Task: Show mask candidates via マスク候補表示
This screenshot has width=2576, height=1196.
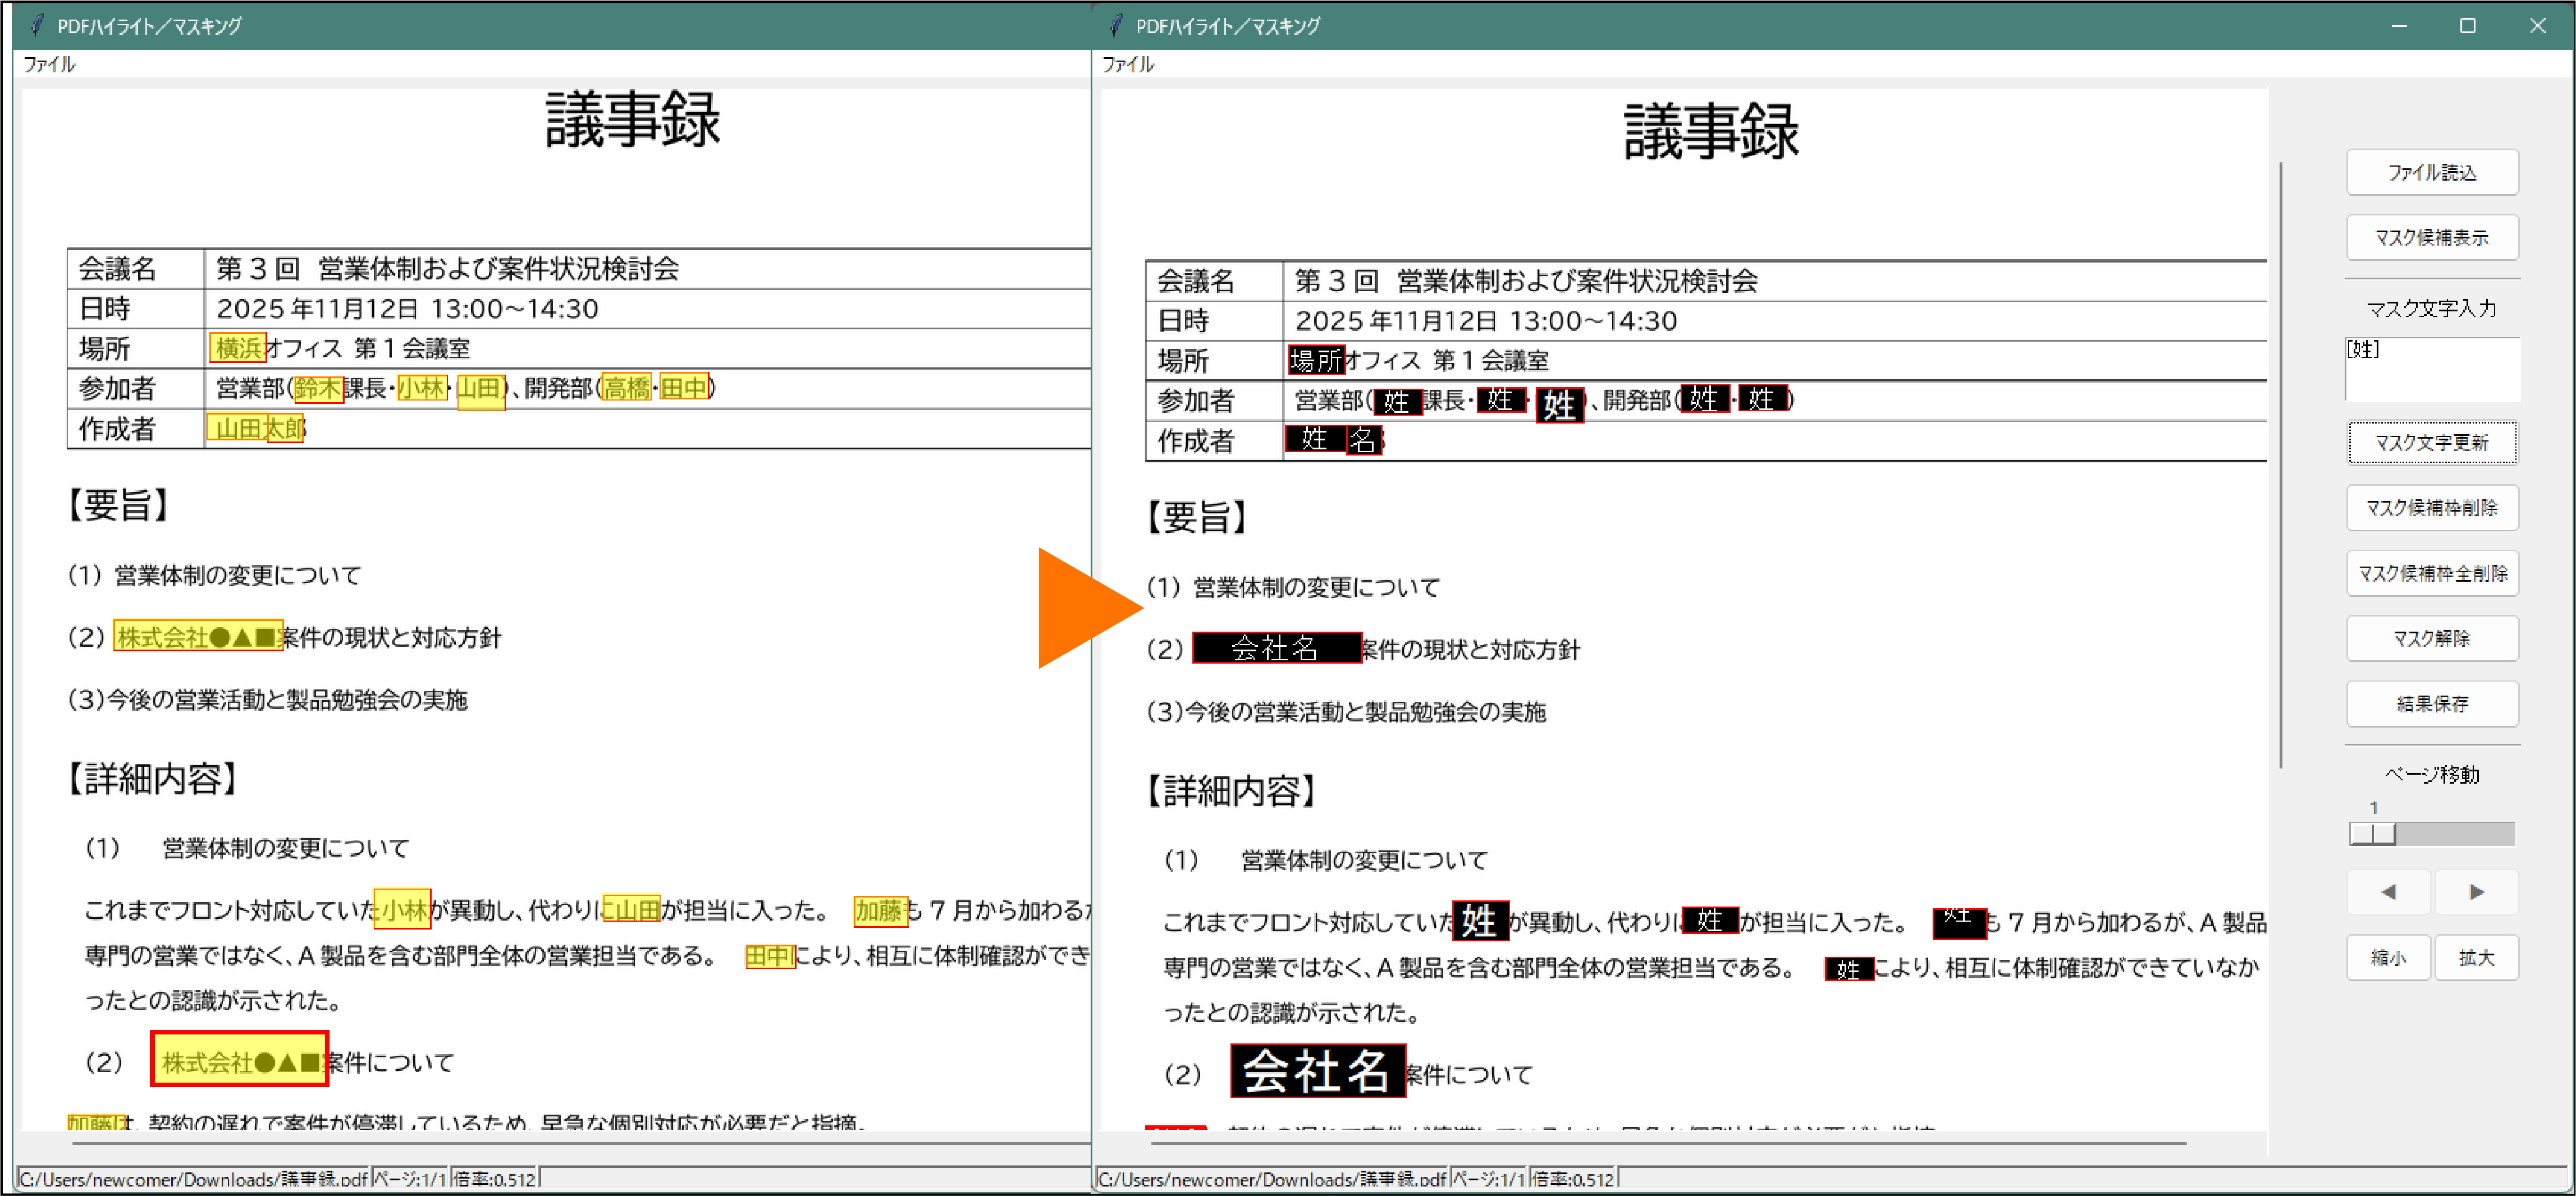Action: coord(2432,237)
